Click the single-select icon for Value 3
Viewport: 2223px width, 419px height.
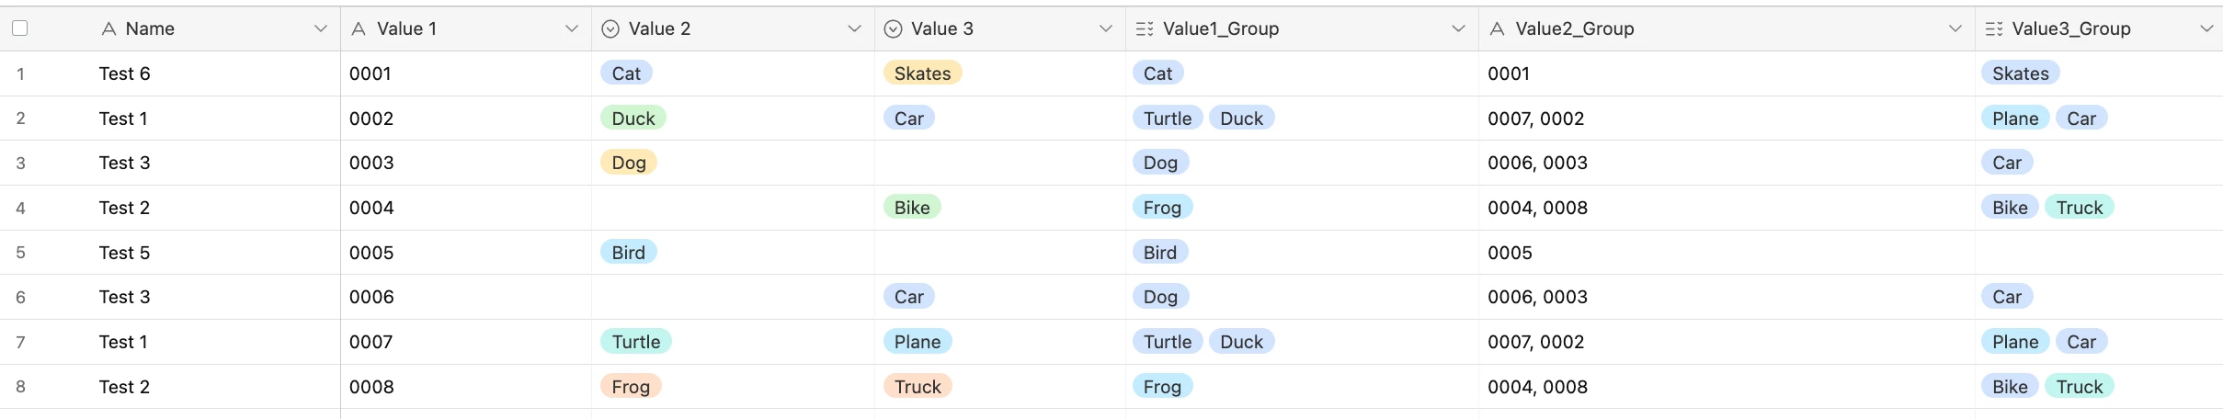[892, 28]
